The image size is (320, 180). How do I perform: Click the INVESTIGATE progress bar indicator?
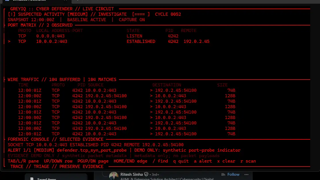pos(141,14)
